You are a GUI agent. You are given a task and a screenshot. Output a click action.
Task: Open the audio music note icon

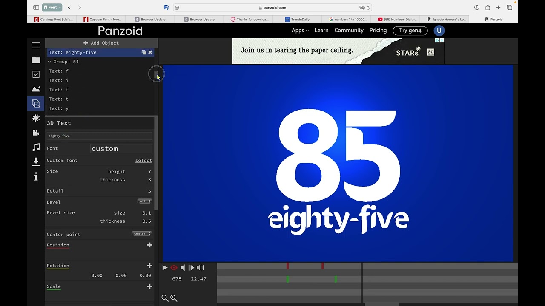pos(36,147)
